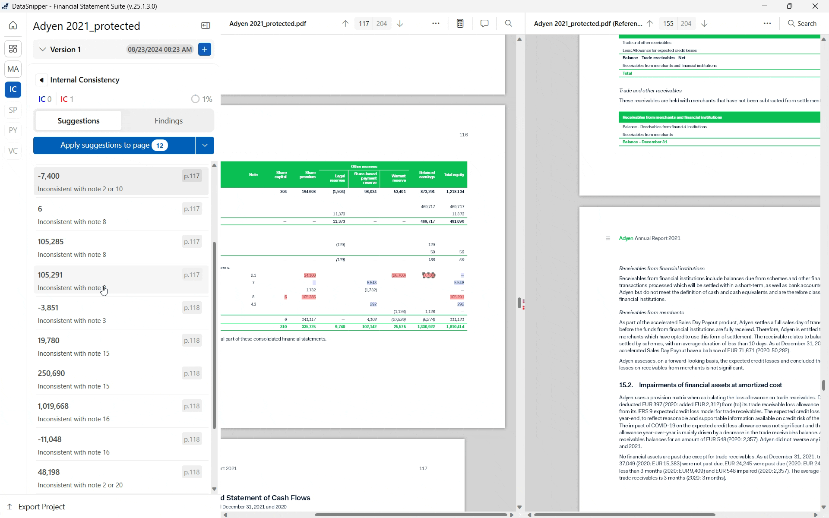Open more options in main PDF toolbar
The height and width of the screenshot is (518, 829).
(436, 24)
